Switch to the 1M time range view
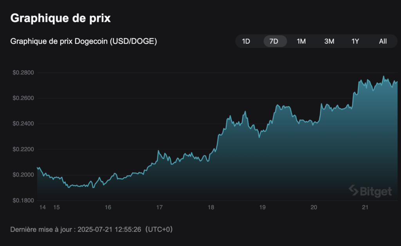This screenshot has height=246, width=401. tap(301, 41)
